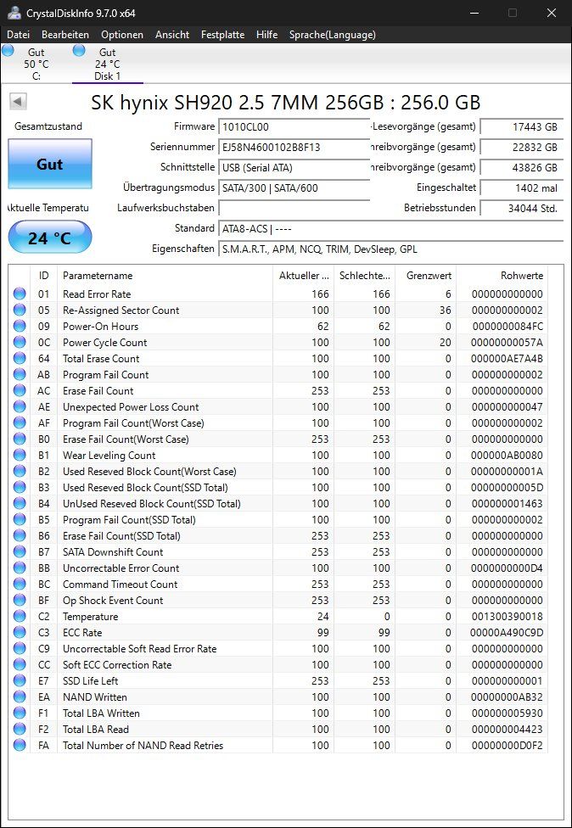
Task: Click raw value 001300390018
Action: point(507,616)
